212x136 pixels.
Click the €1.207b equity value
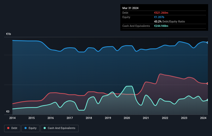159,17
